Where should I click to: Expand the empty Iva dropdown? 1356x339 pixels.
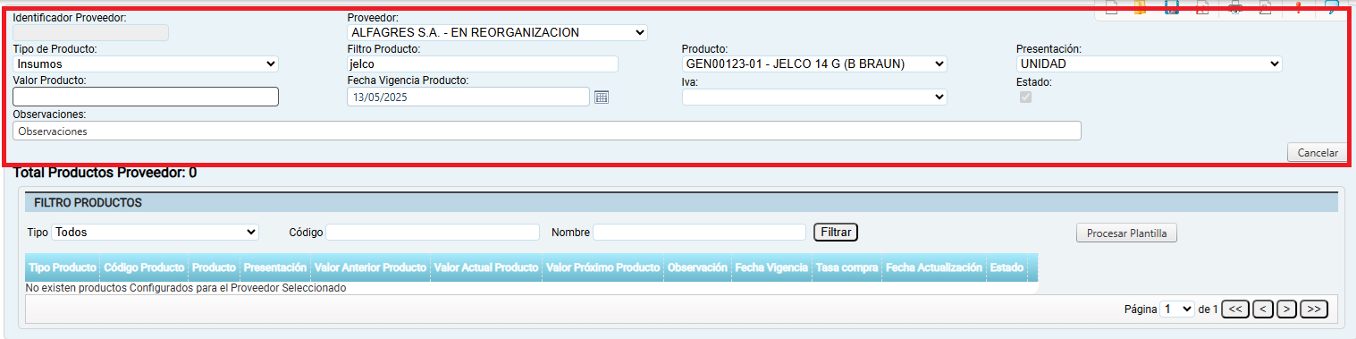click(x=814, y=97)
